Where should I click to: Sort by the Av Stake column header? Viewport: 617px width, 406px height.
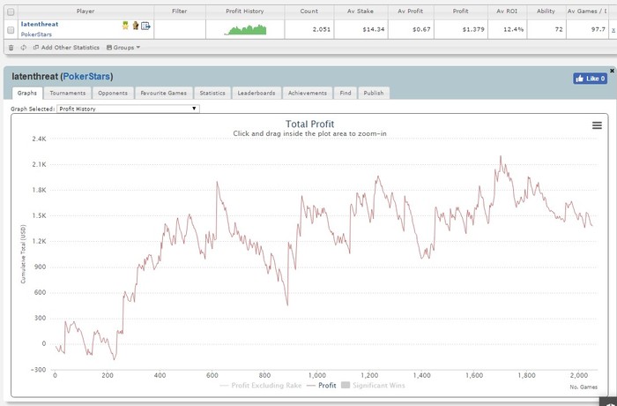361,11
